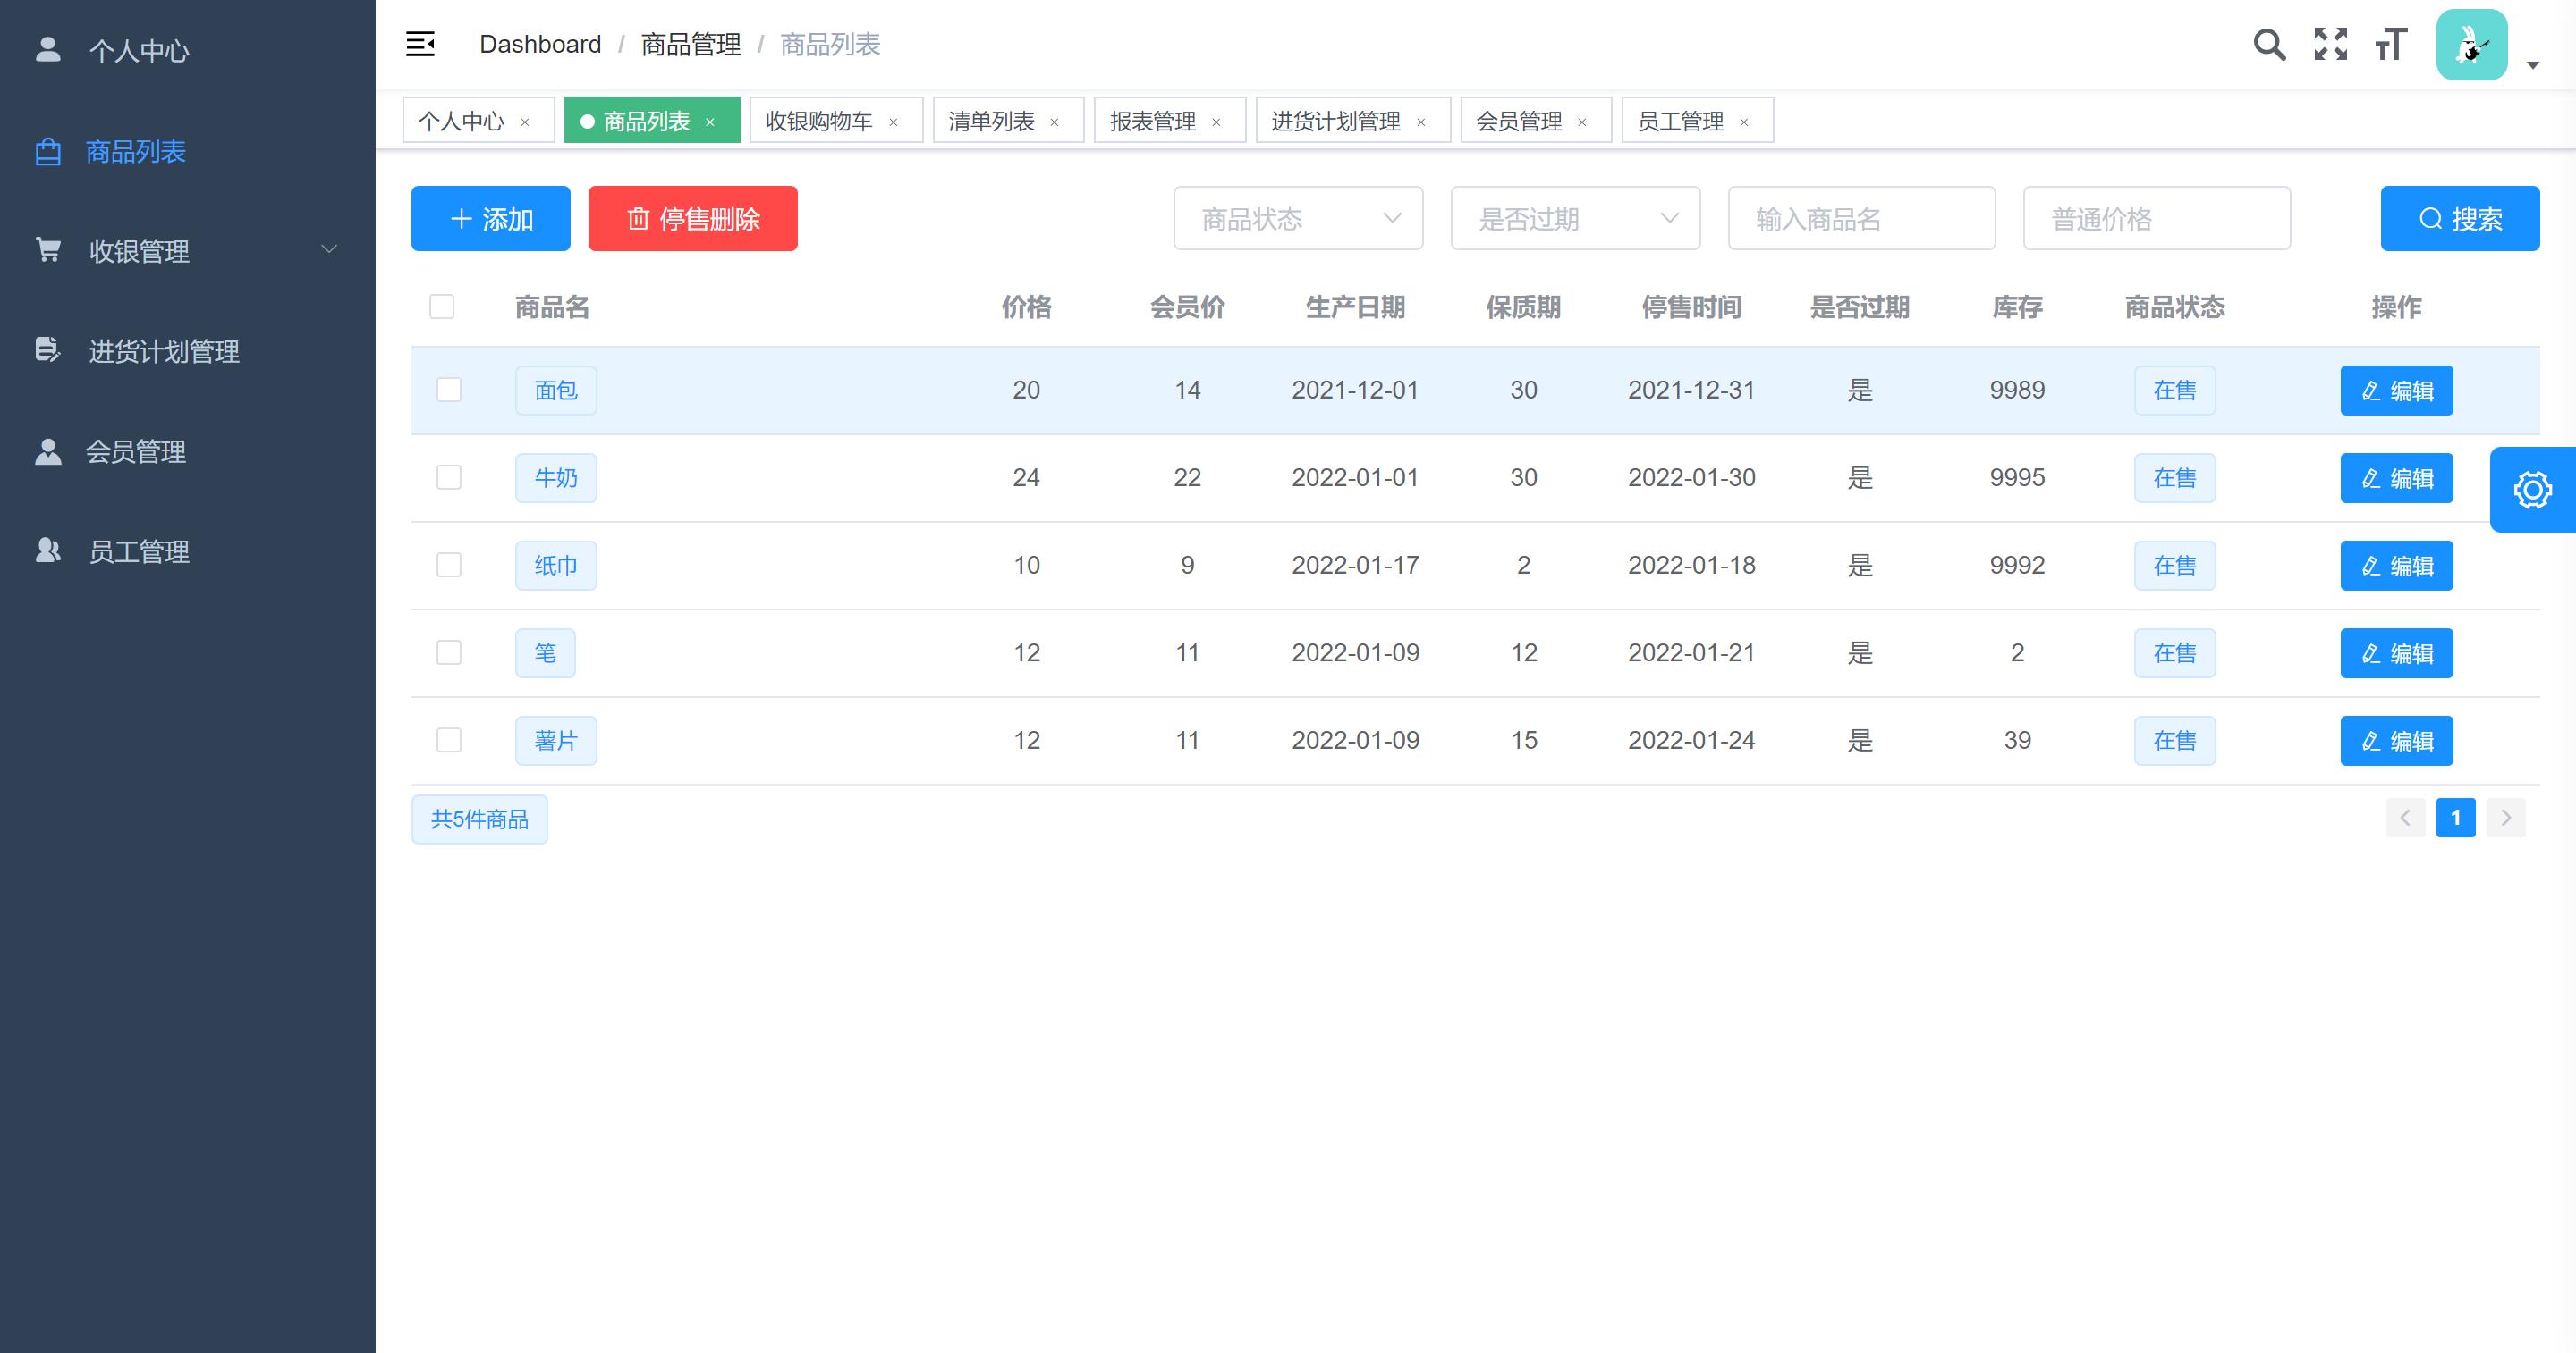The height and width of the screenshot is (1353, 2576).
Task: Toggle fullscreen with the expand icon
Action: pyautogui.click(x=2330, y=44)
